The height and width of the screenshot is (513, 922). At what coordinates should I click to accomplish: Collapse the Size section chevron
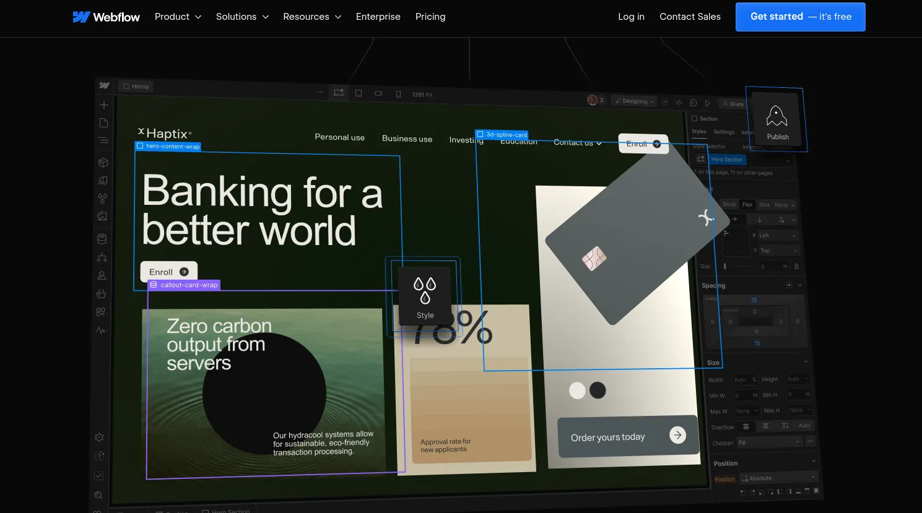click(x=806, y=361)
